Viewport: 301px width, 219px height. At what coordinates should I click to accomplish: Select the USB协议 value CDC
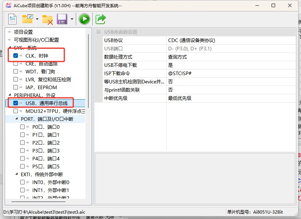pos(231,40)
